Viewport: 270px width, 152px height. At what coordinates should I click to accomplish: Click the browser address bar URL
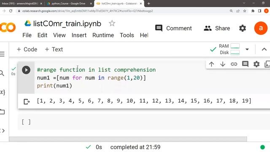coord(88,11)
